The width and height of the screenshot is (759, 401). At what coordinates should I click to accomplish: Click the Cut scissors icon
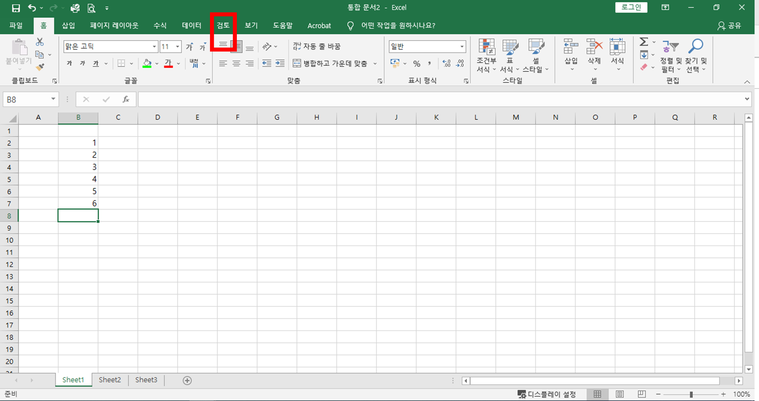pyautogui.click(x=40, y=42)
